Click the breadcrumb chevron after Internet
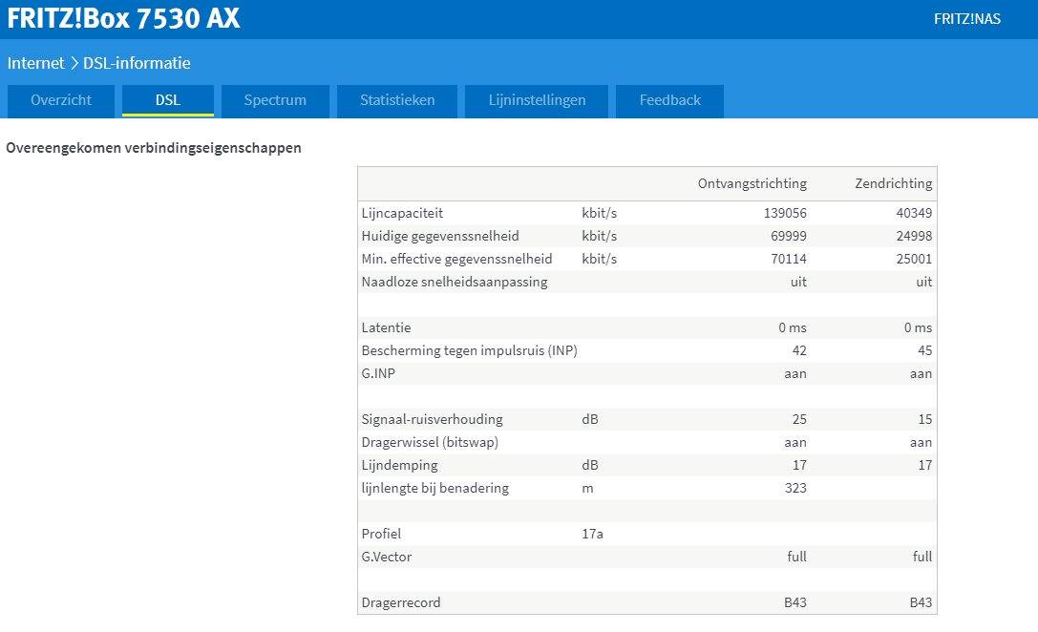1038x632 pixels. (74, 64)
